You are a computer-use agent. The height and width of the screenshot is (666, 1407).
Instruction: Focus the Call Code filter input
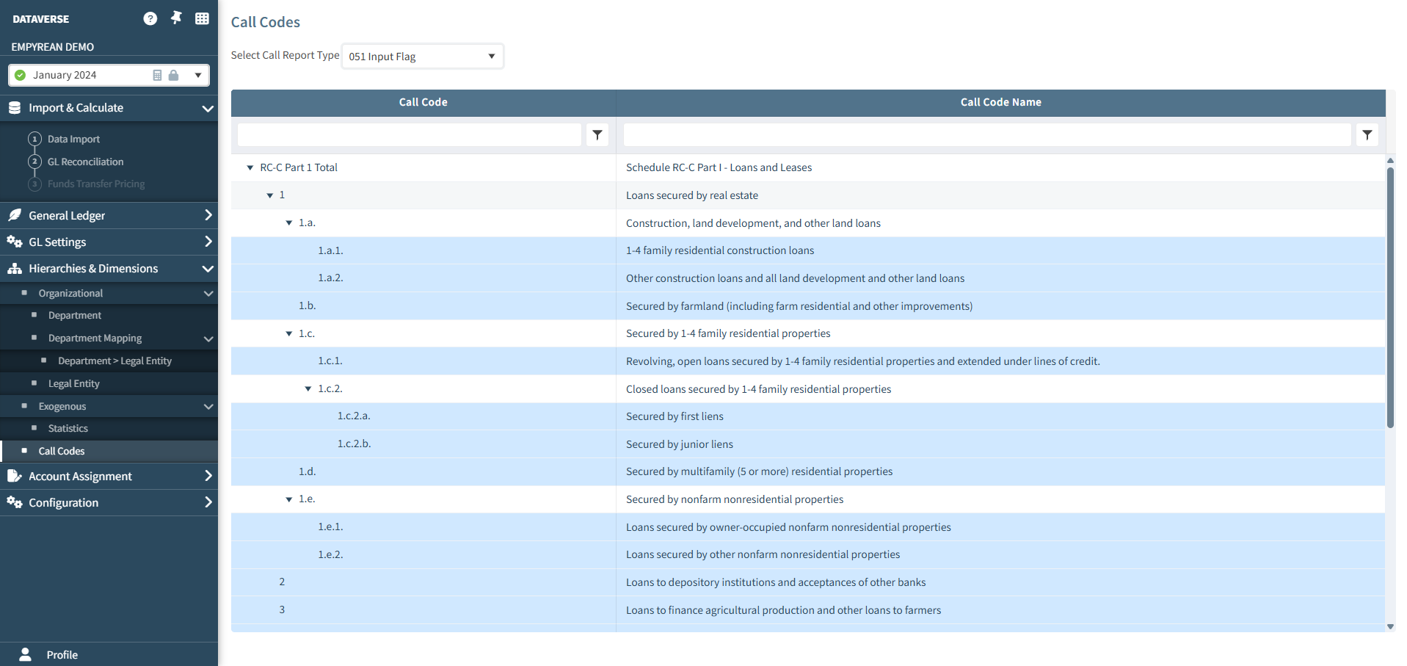(410, 134)
